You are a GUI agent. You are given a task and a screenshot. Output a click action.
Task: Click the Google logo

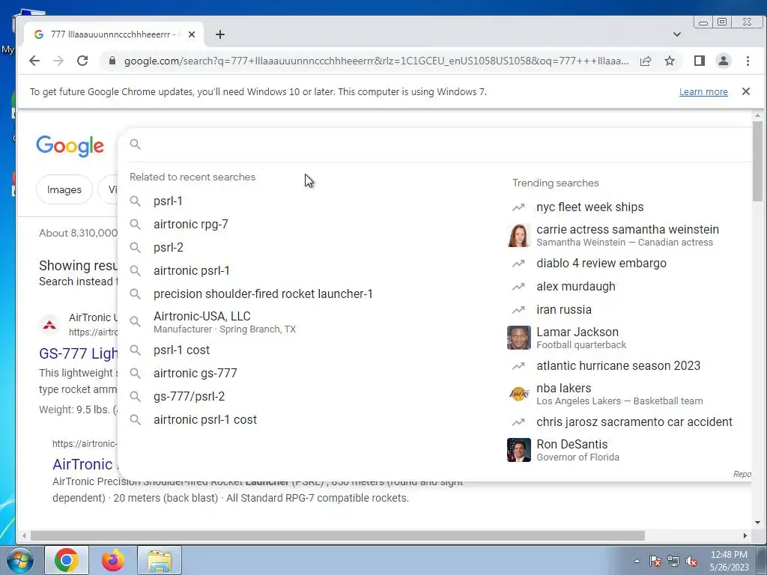(x=70, y=146)
